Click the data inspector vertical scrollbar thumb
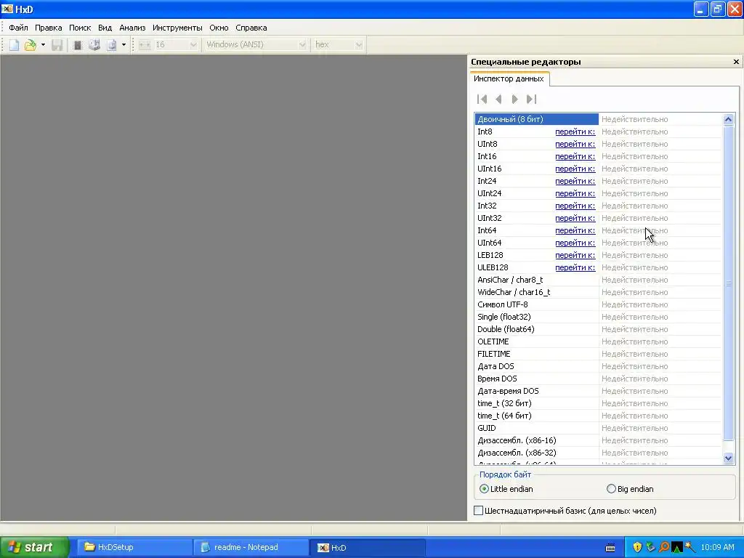 click(728, 283)
